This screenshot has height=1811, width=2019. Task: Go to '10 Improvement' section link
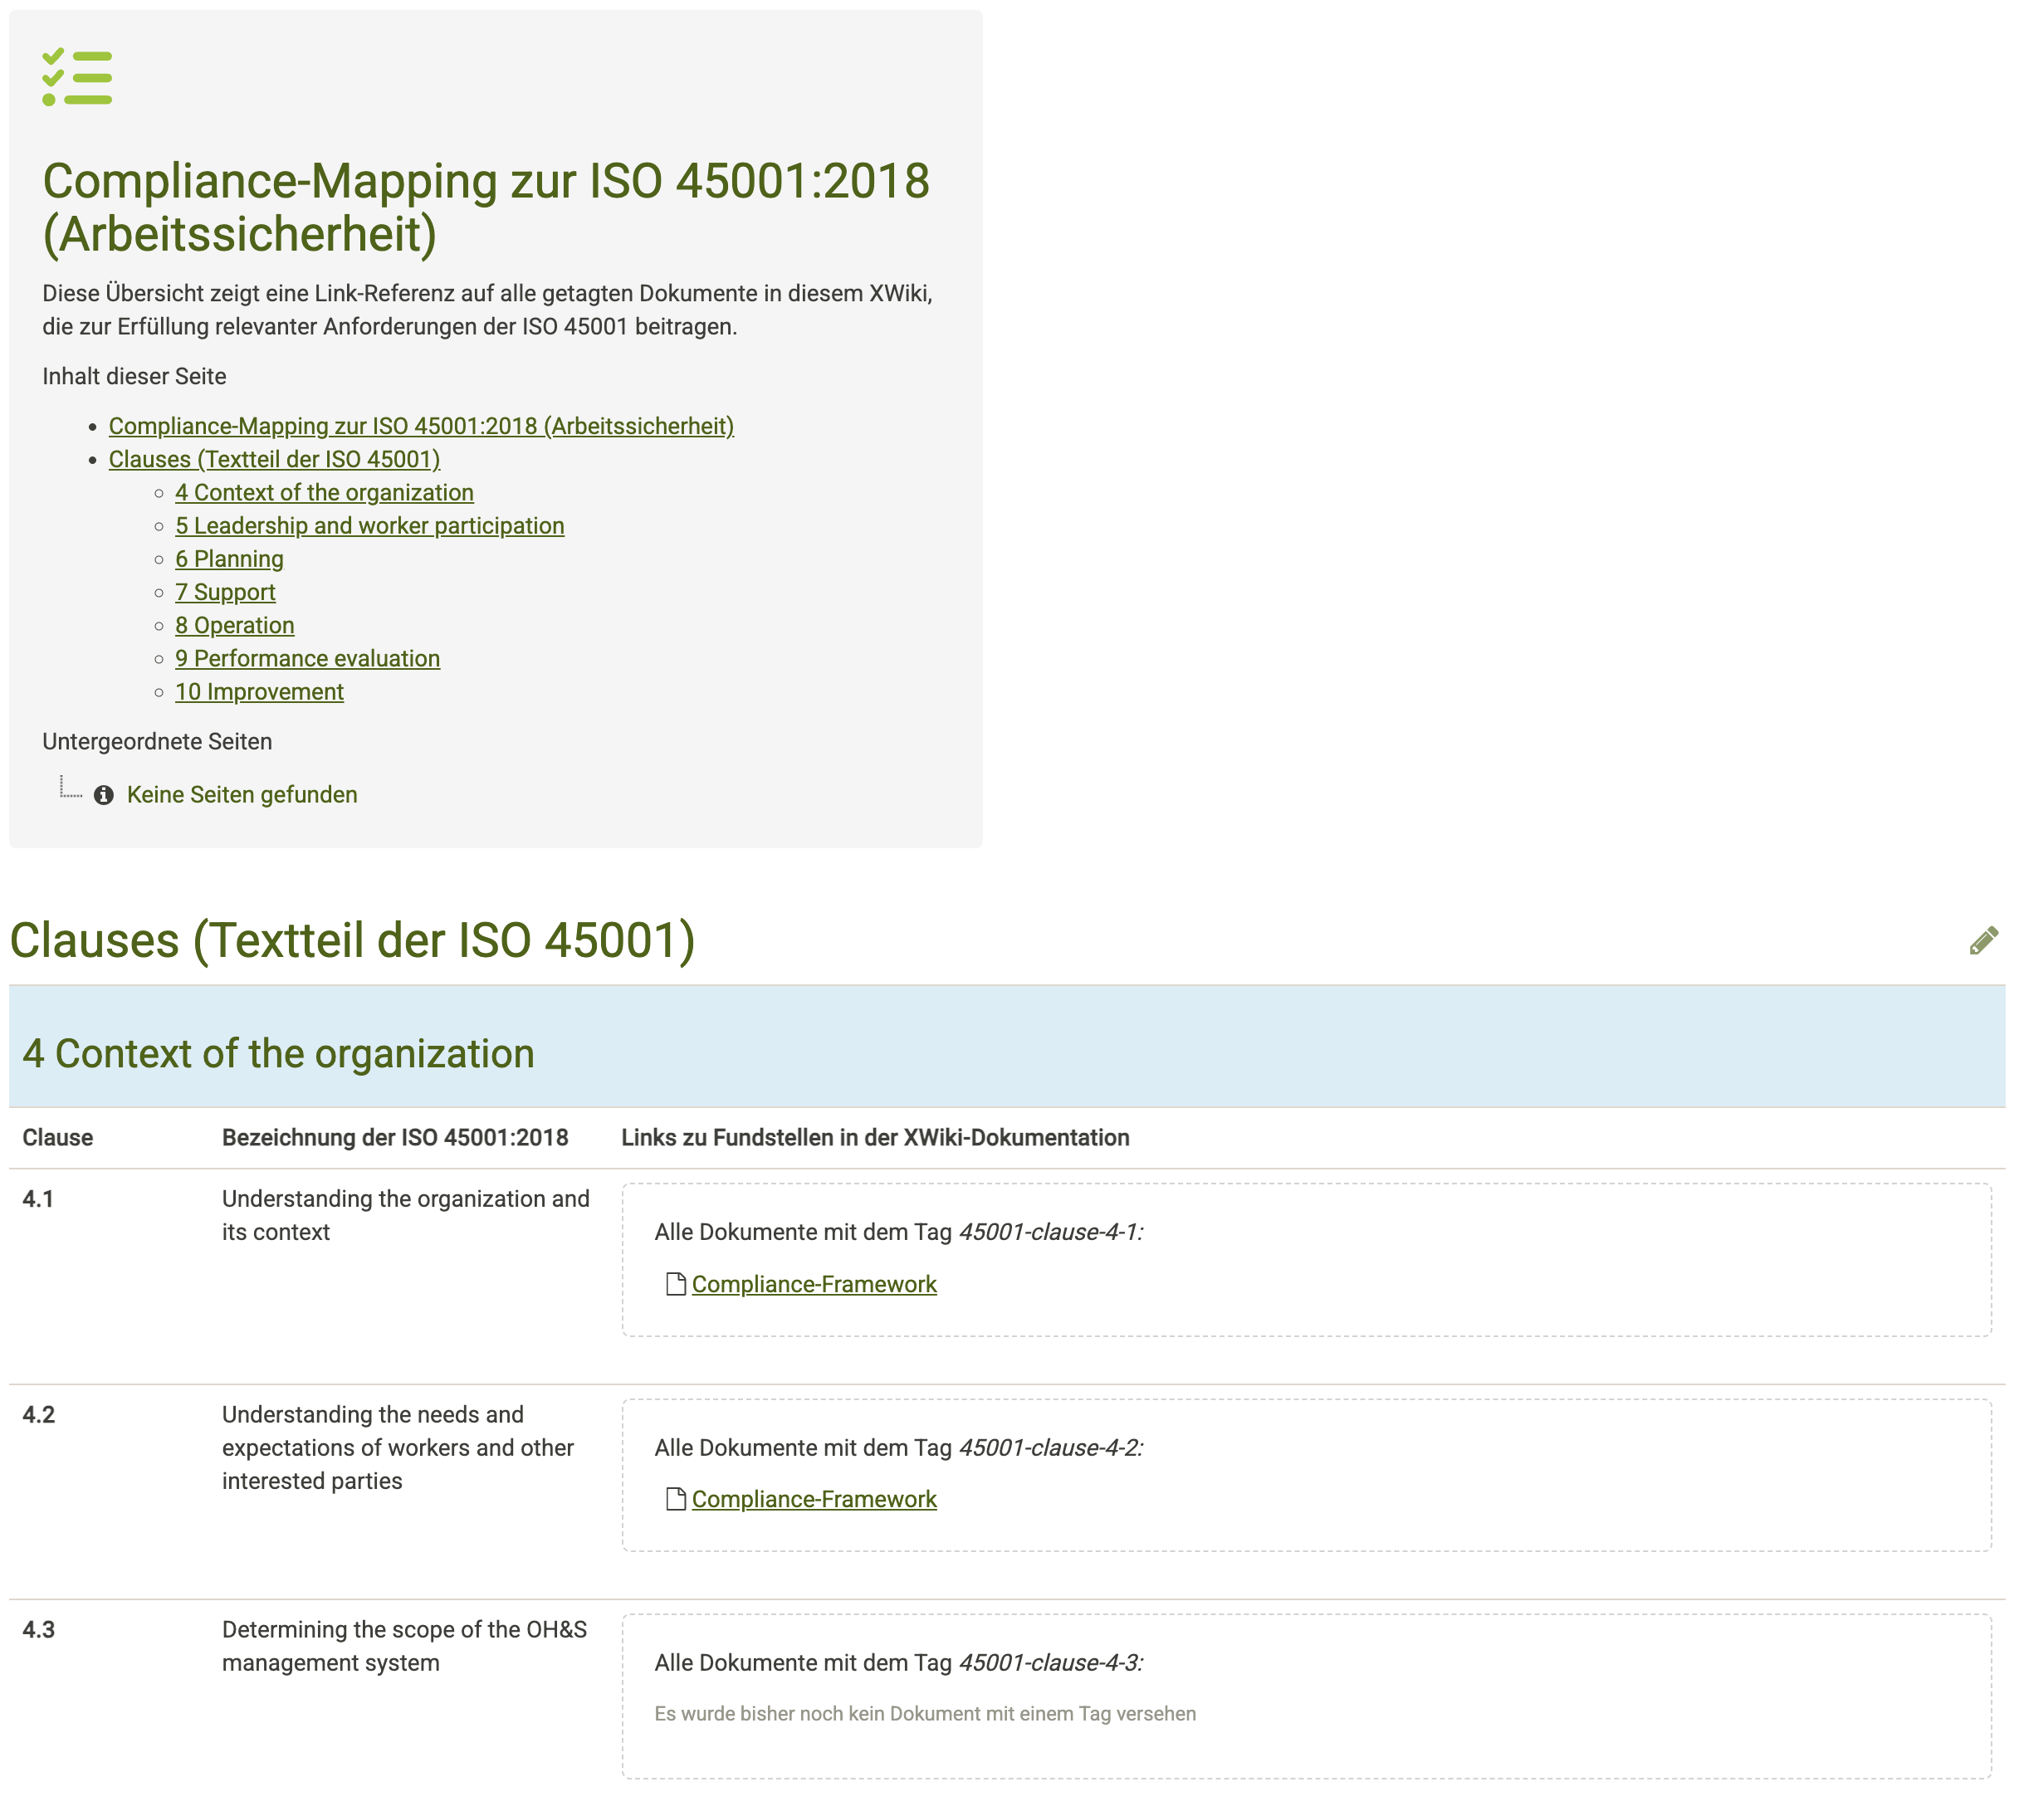tap(259, 691)
